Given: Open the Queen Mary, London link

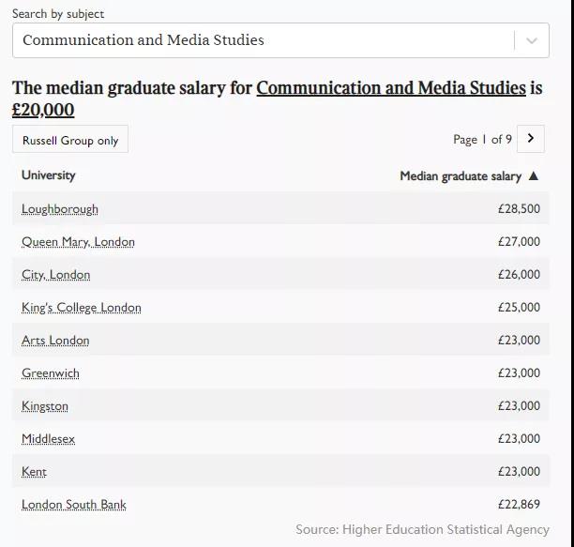Looking at the screenshot, I should coord(78,242).
